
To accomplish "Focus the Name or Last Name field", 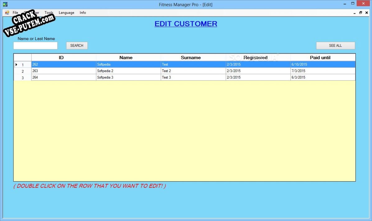I will pos(35,46).
